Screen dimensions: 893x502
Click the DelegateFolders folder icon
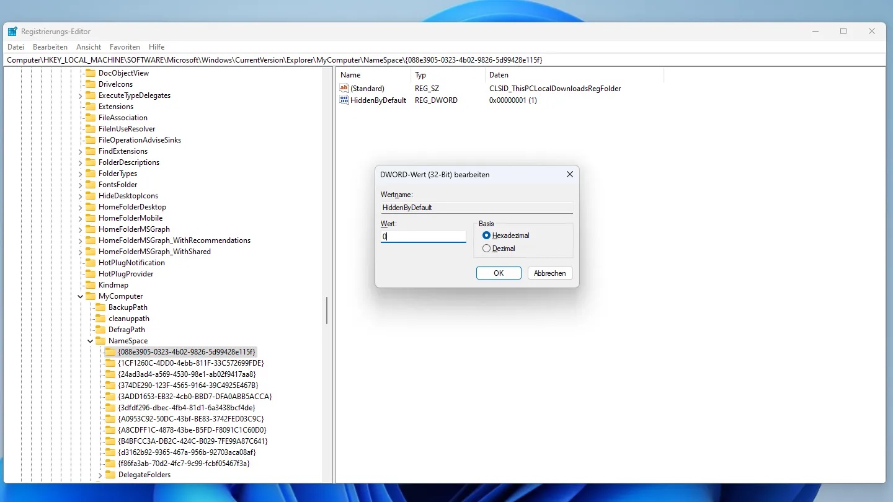pyautogui.click(x=110, y=475)
